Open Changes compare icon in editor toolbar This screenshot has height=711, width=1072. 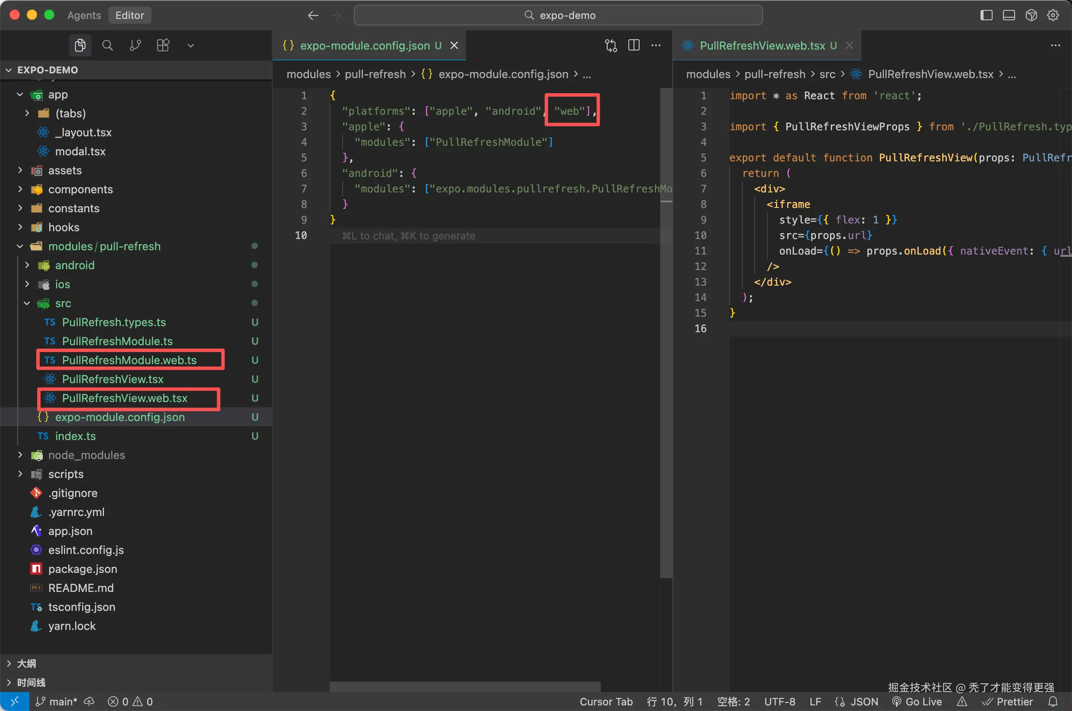[611, 45]
